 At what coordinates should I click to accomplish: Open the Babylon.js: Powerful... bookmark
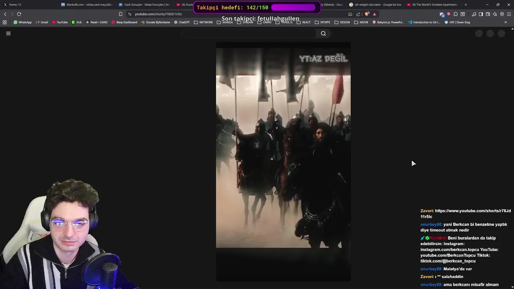click(388, 22)
